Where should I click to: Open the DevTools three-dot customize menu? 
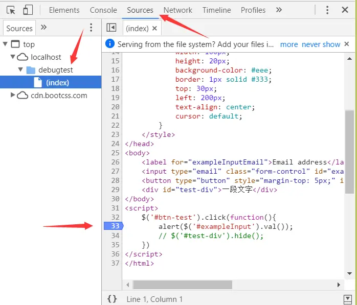point(327,10)
